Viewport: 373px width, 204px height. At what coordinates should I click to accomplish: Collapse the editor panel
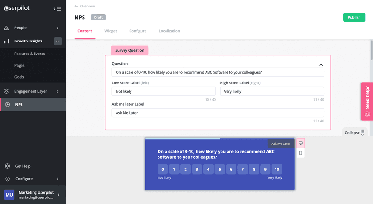tap(354, 133)
